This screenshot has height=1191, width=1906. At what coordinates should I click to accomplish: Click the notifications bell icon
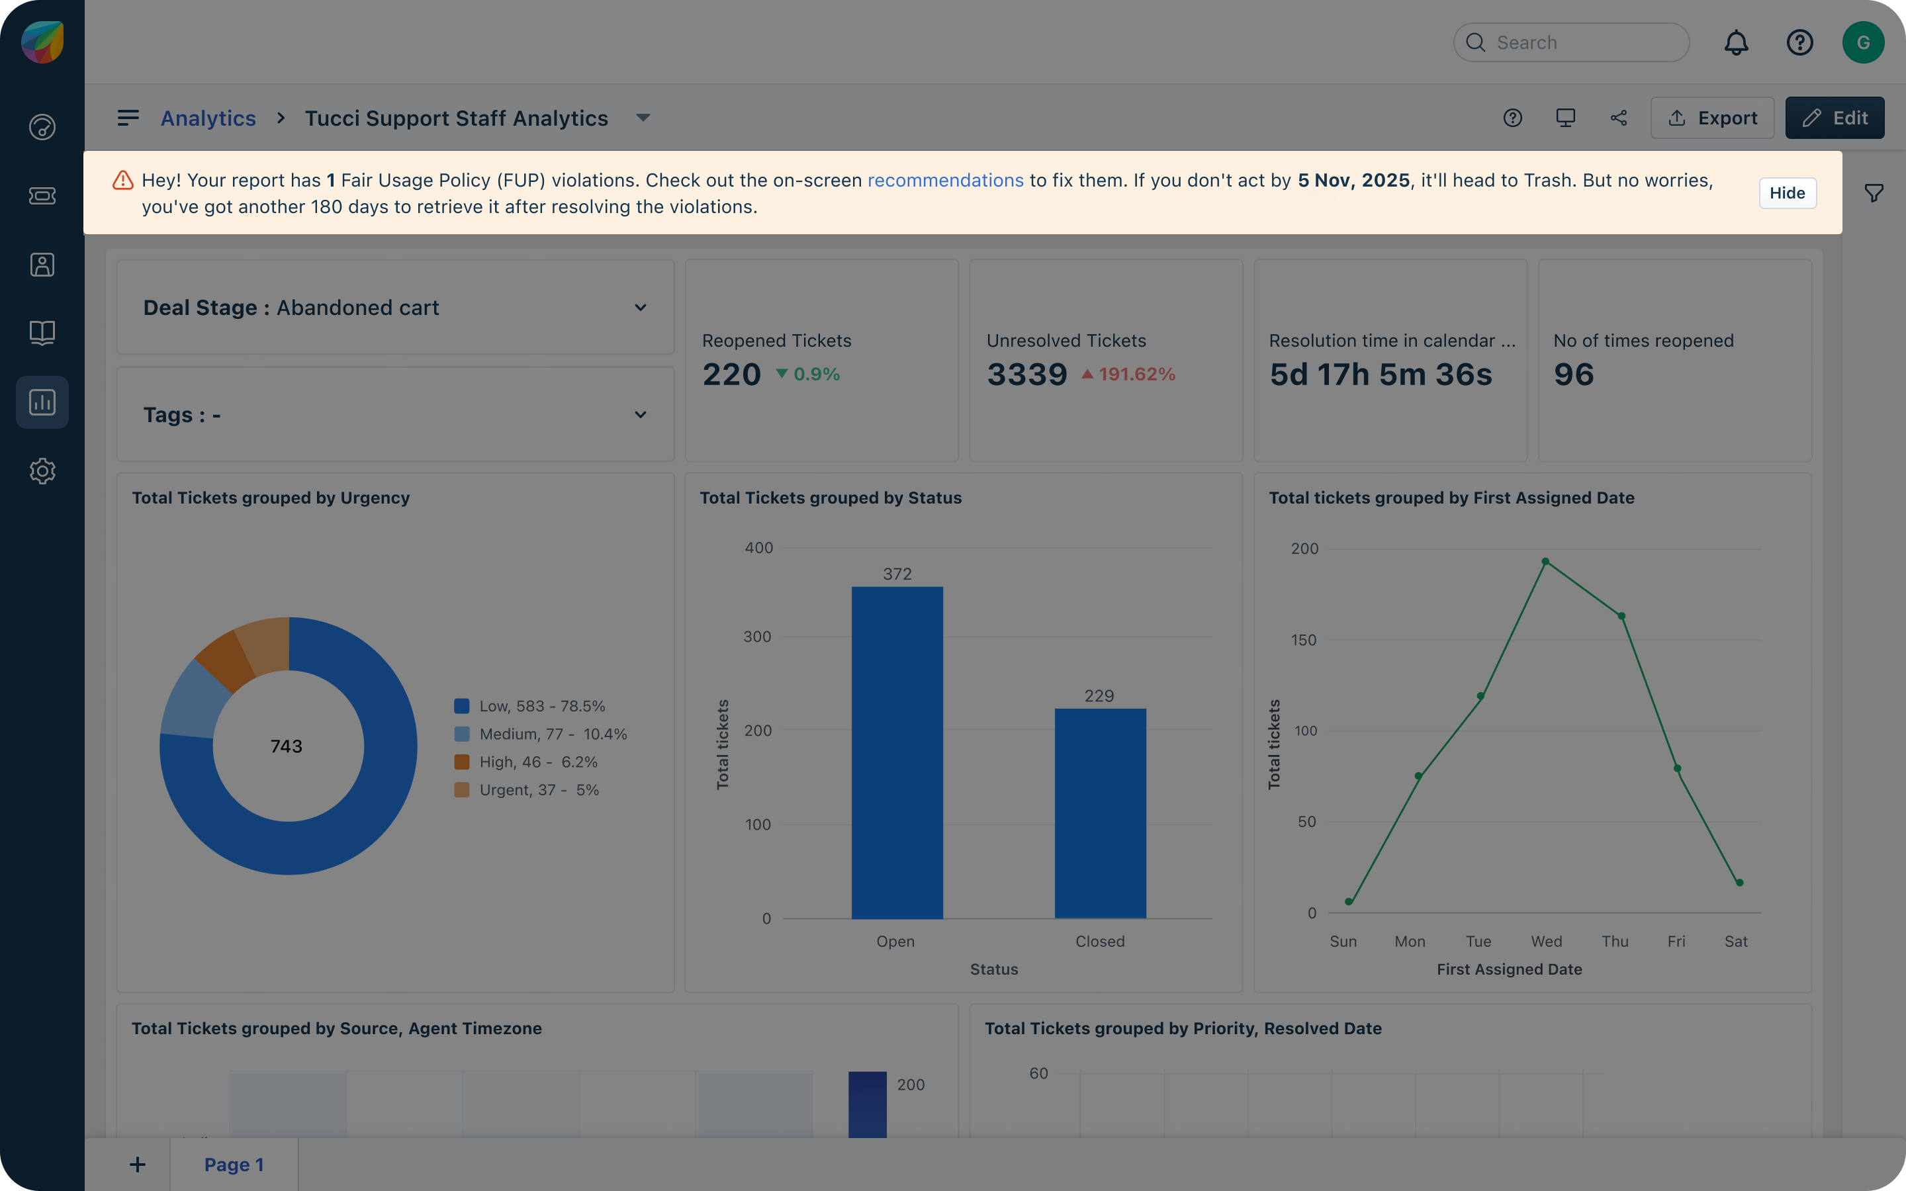coord(1736,42)
